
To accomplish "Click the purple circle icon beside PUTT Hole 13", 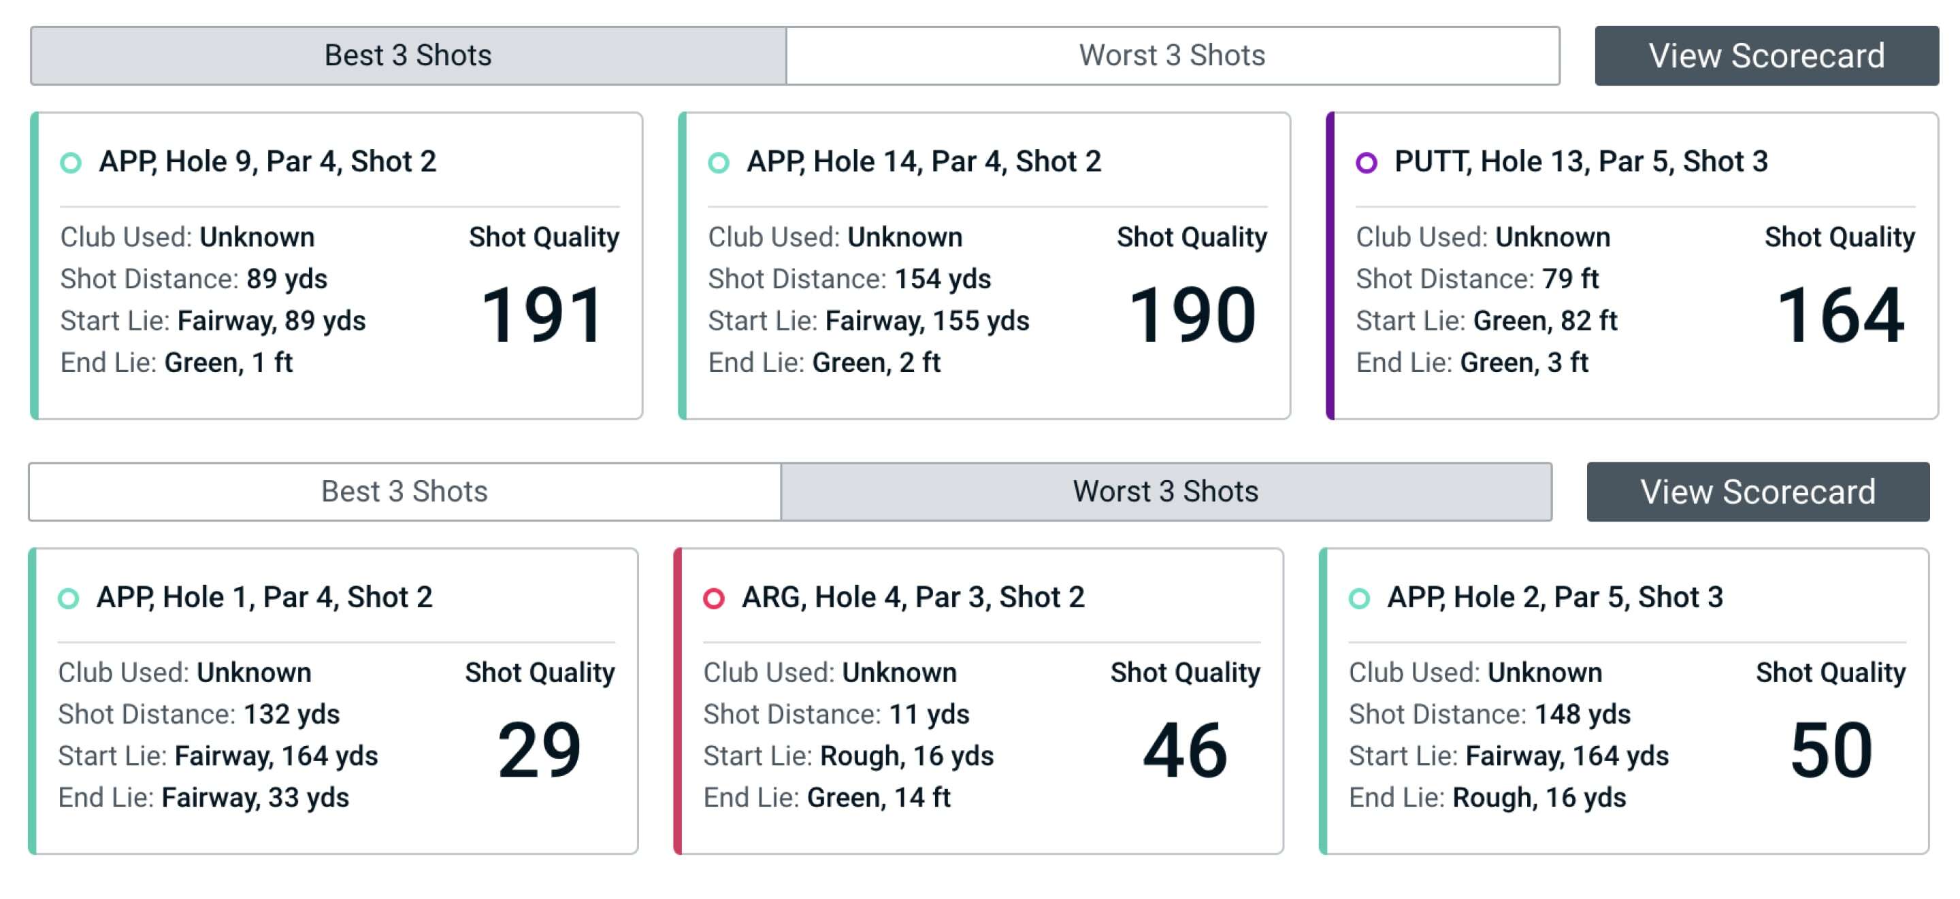I will pos(1367,163).
